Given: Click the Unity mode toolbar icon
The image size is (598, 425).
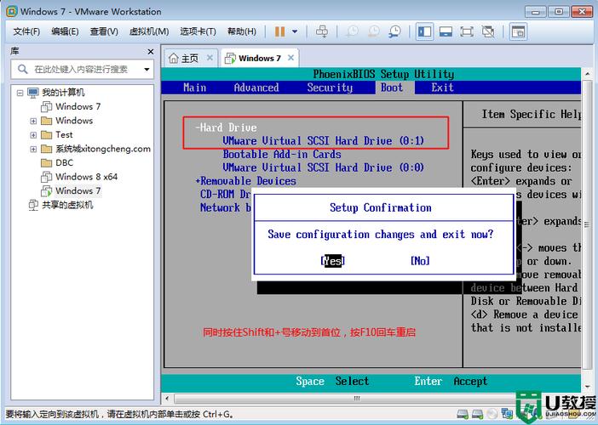Looking at the screenshot, I should pyautogui.click(x=488, y=31).
